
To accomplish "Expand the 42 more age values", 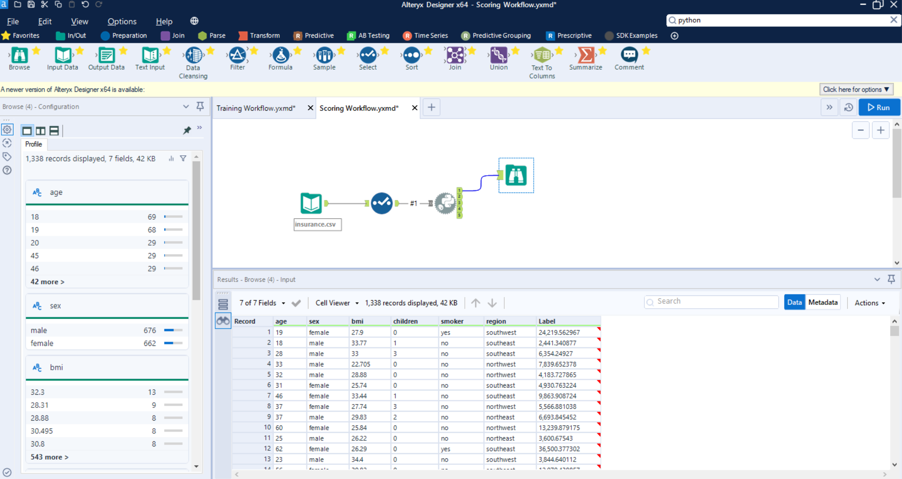I will pos(47,282).
